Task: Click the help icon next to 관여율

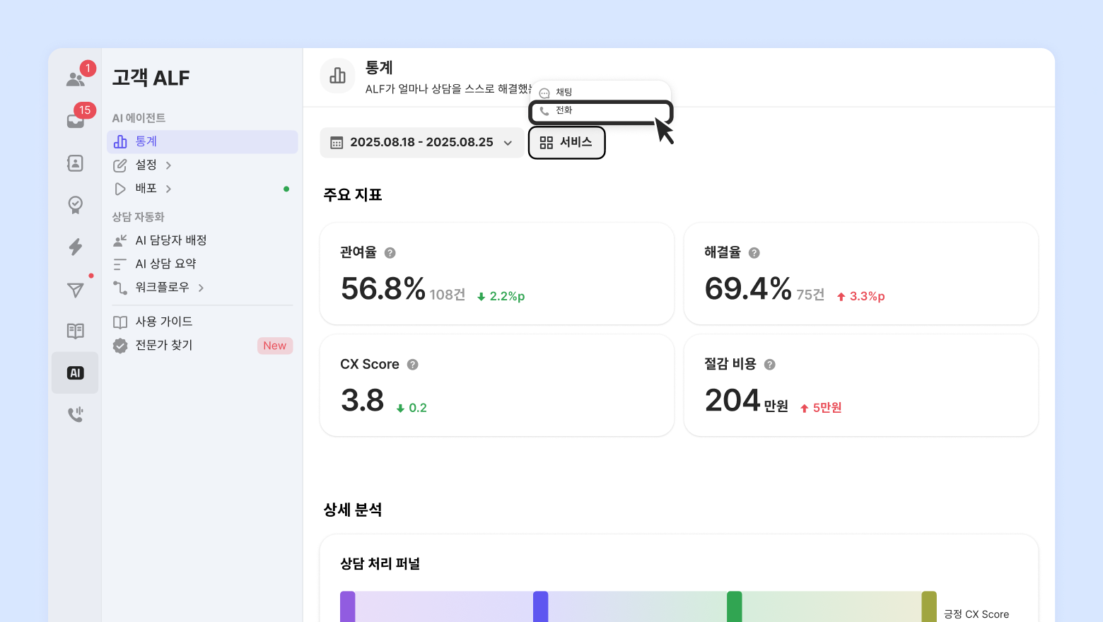Action: coord(390,253)
